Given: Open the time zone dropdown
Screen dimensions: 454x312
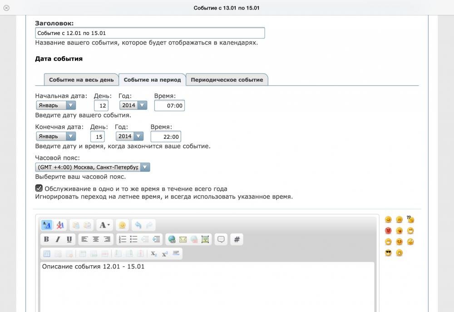Looking at the screenshot, I should (x=93, y=167).
